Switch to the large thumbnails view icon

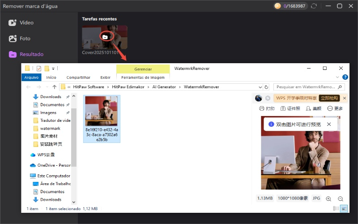pyautogui.click(x=344, y=209)
